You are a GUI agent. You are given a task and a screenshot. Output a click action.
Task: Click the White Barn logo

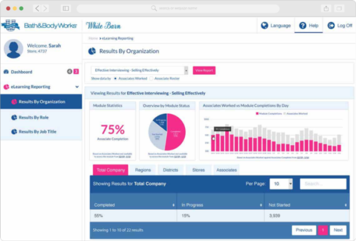click(103, 25)
